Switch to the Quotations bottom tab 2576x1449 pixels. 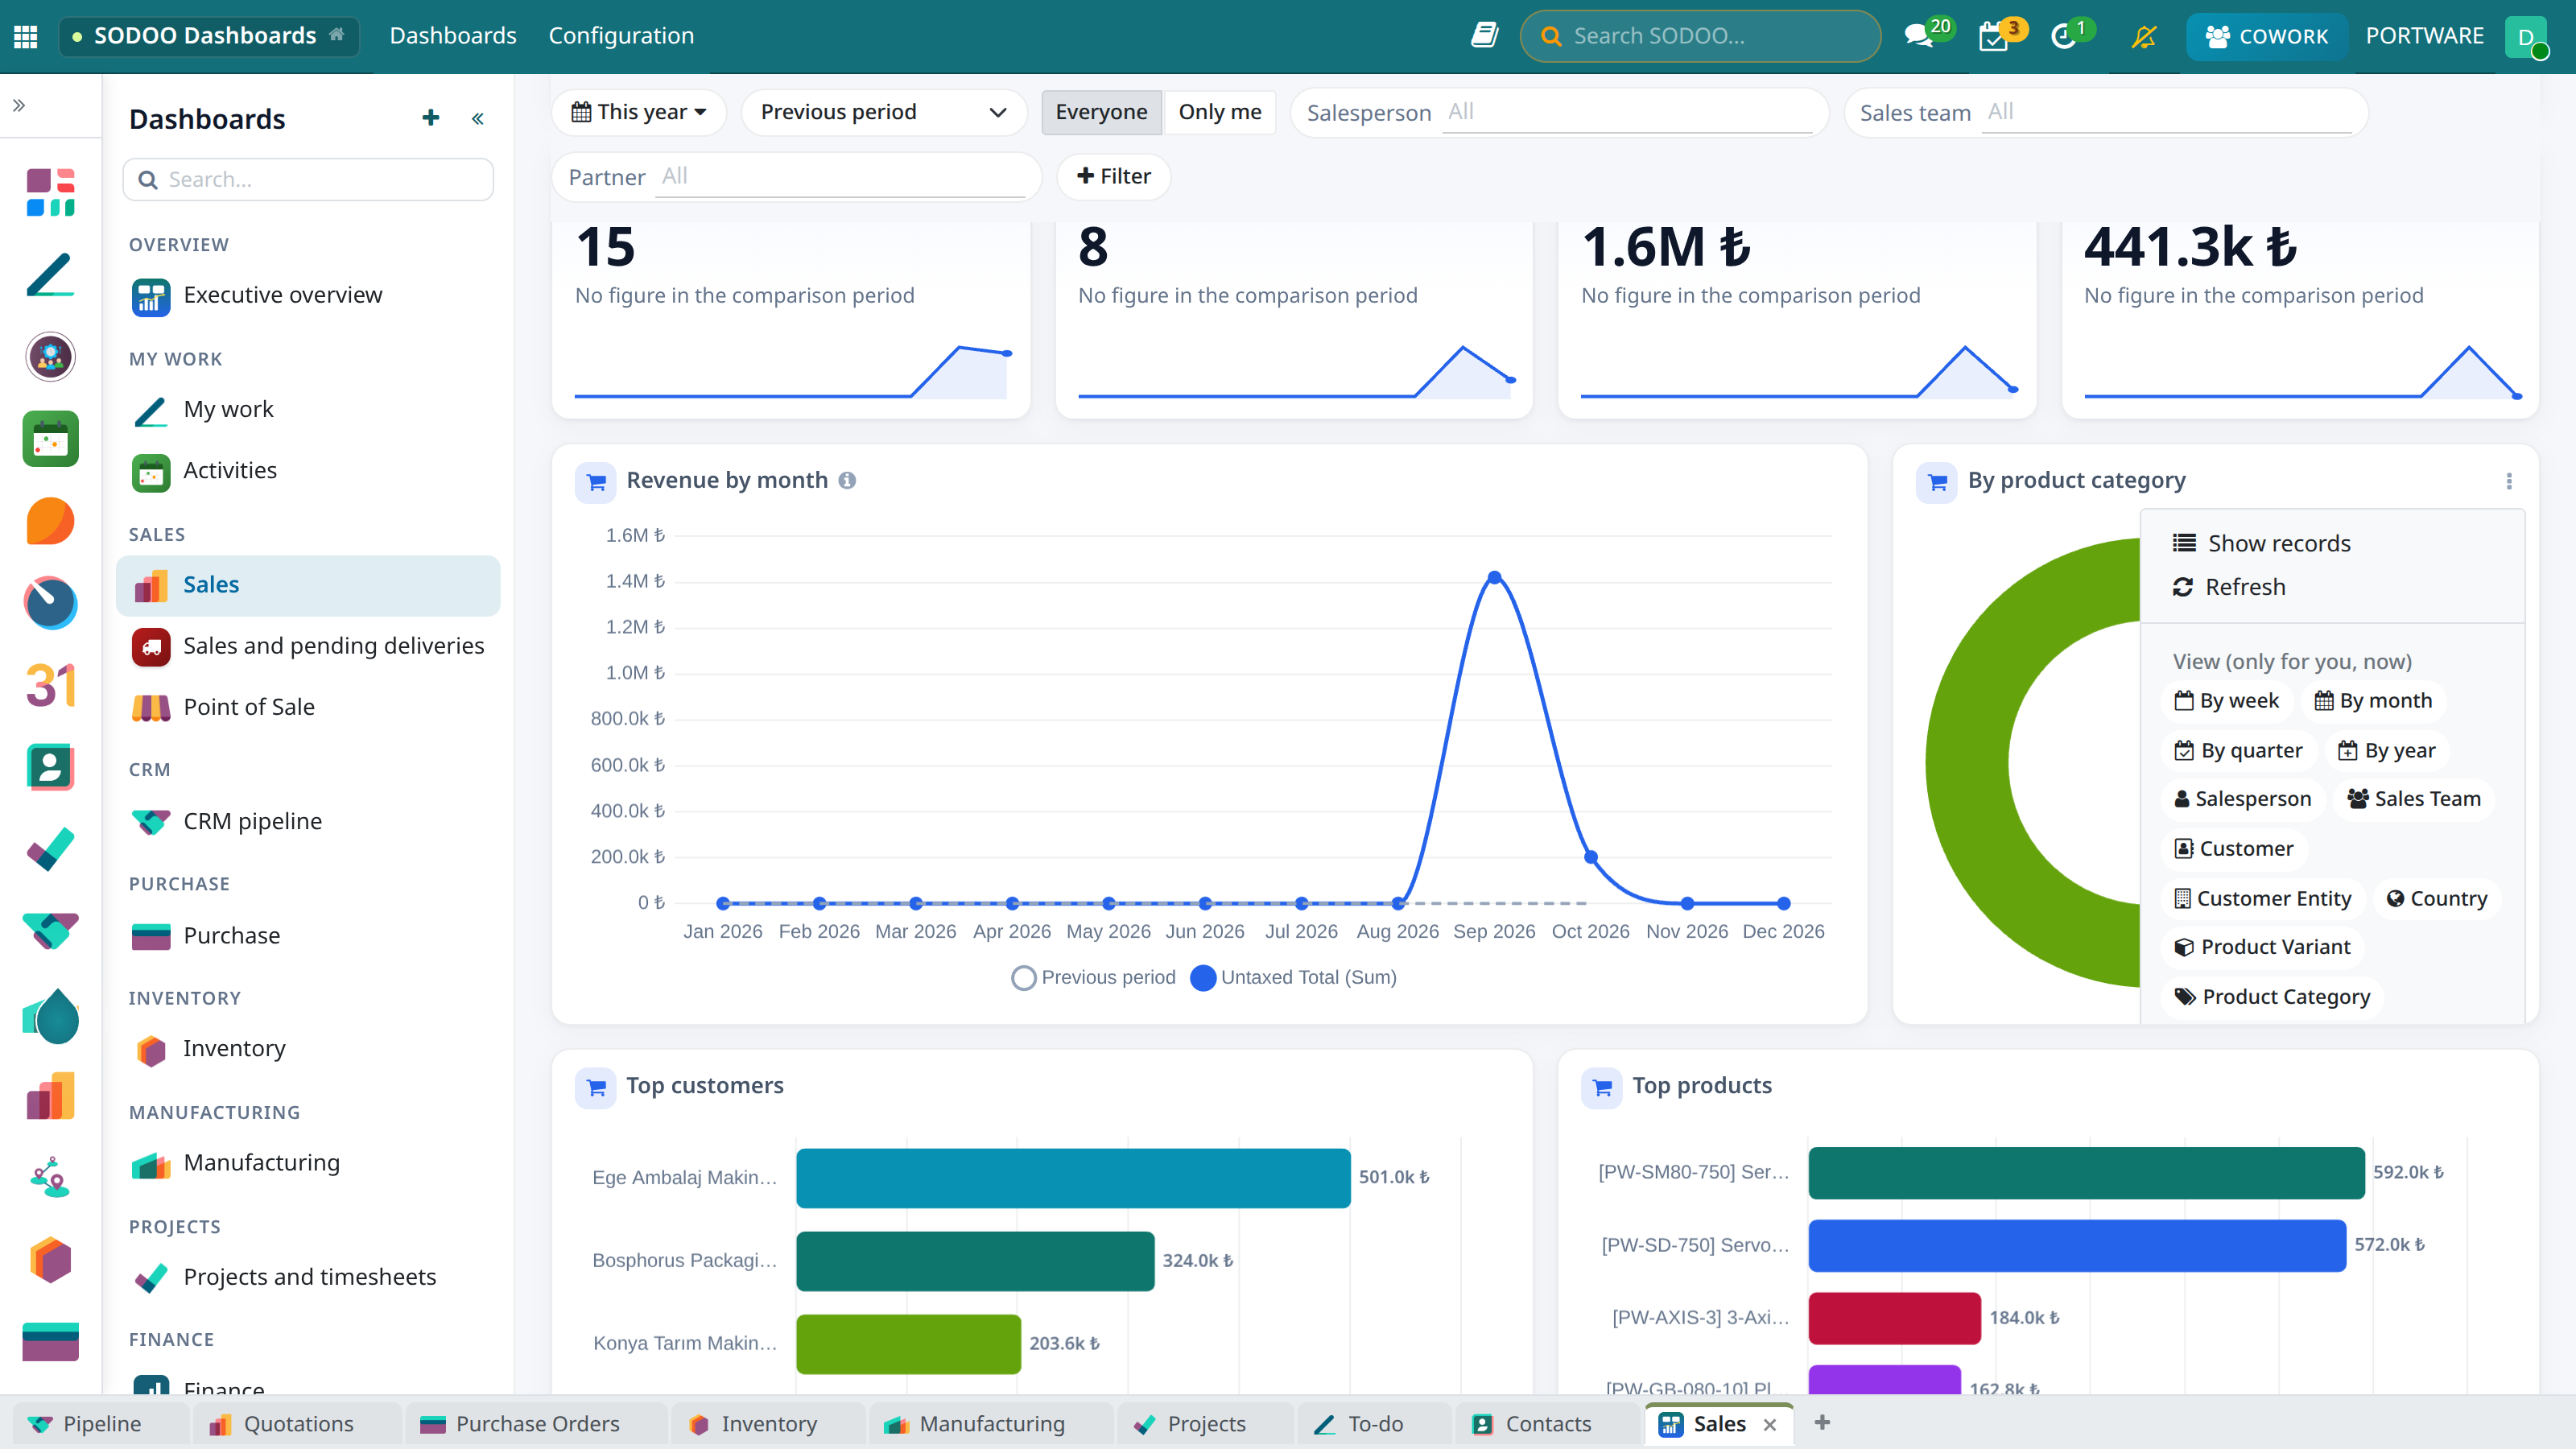pos(299,1424)
